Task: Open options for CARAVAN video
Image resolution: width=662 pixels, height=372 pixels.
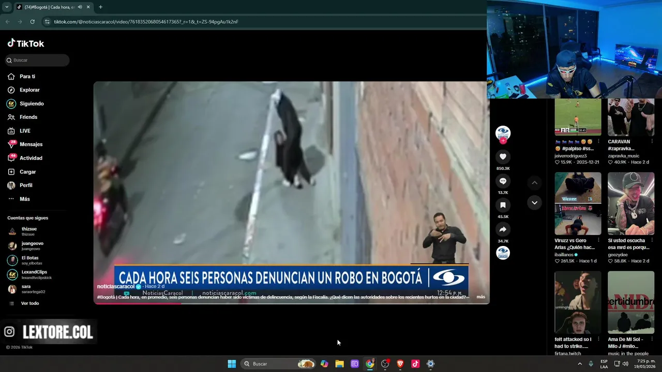Action: click(651, 141)
